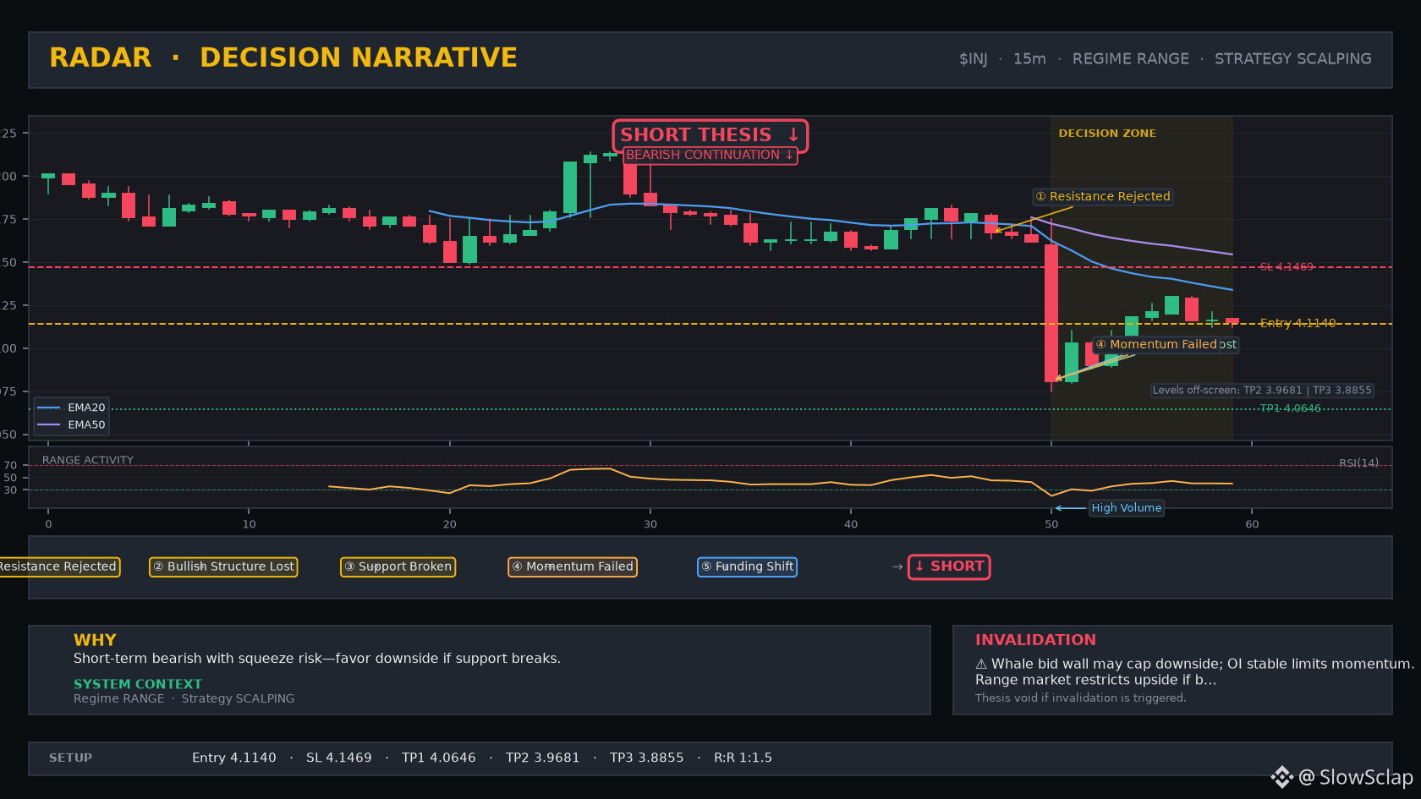This screenshot has width=1421, height=799.
Task: Click the large red breakdown candle
Action: point(1051,313)
